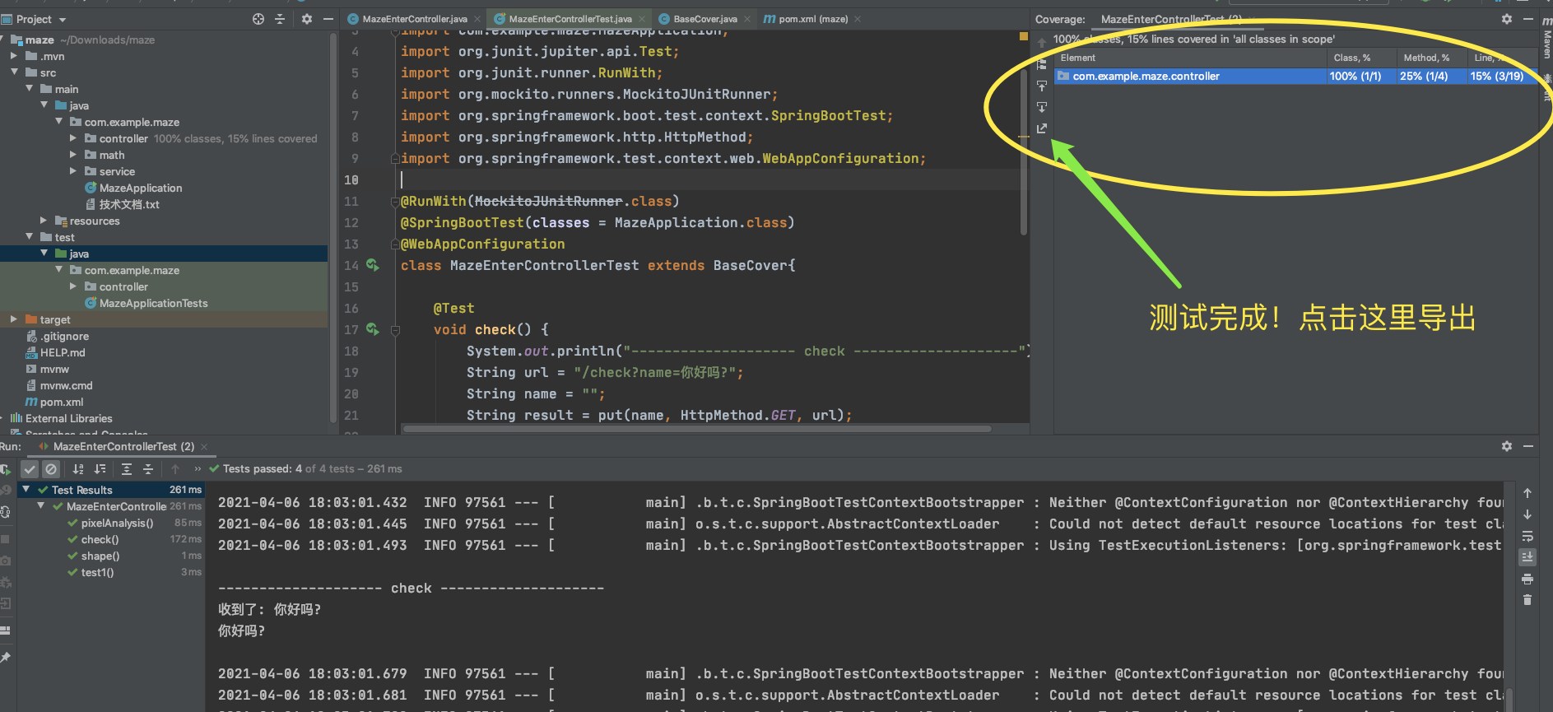Sort coverage by Method, % column
The image size is (1553, 712).
(1431, 58)
